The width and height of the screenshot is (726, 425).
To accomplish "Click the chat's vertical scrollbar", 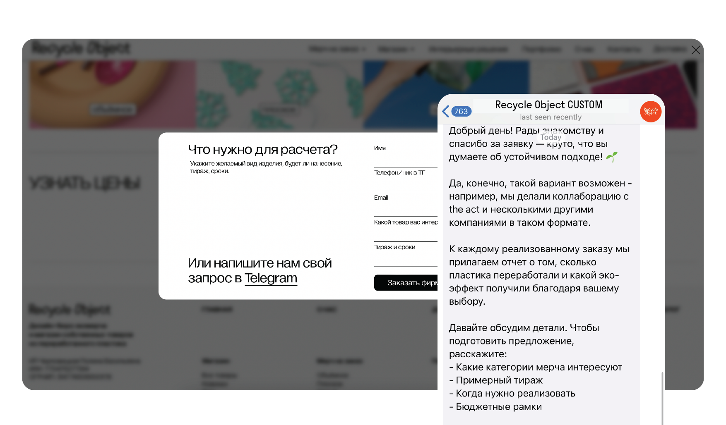I will point(662,397).
